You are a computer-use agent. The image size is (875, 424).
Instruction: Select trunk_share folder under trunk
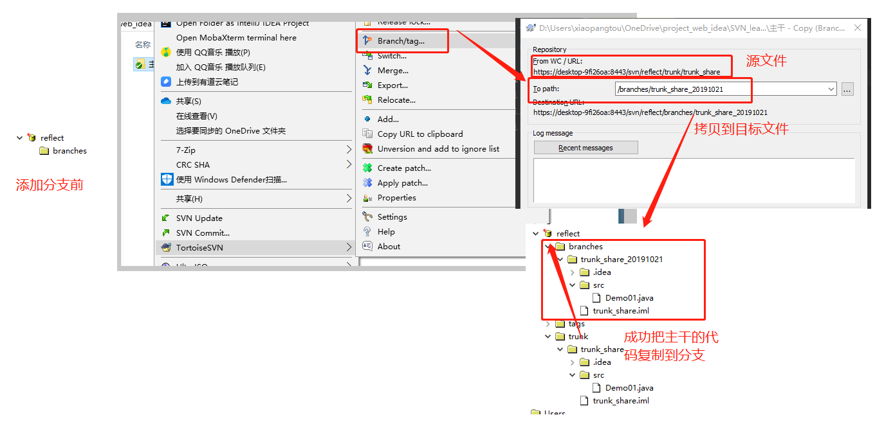pyautogui.click(x=602, y=349)
